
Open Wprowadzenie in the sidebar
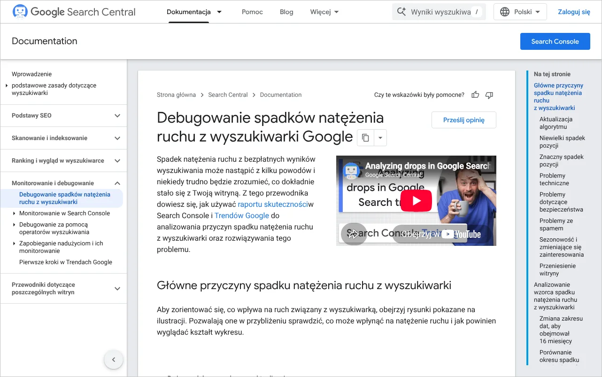pos(32,74)
